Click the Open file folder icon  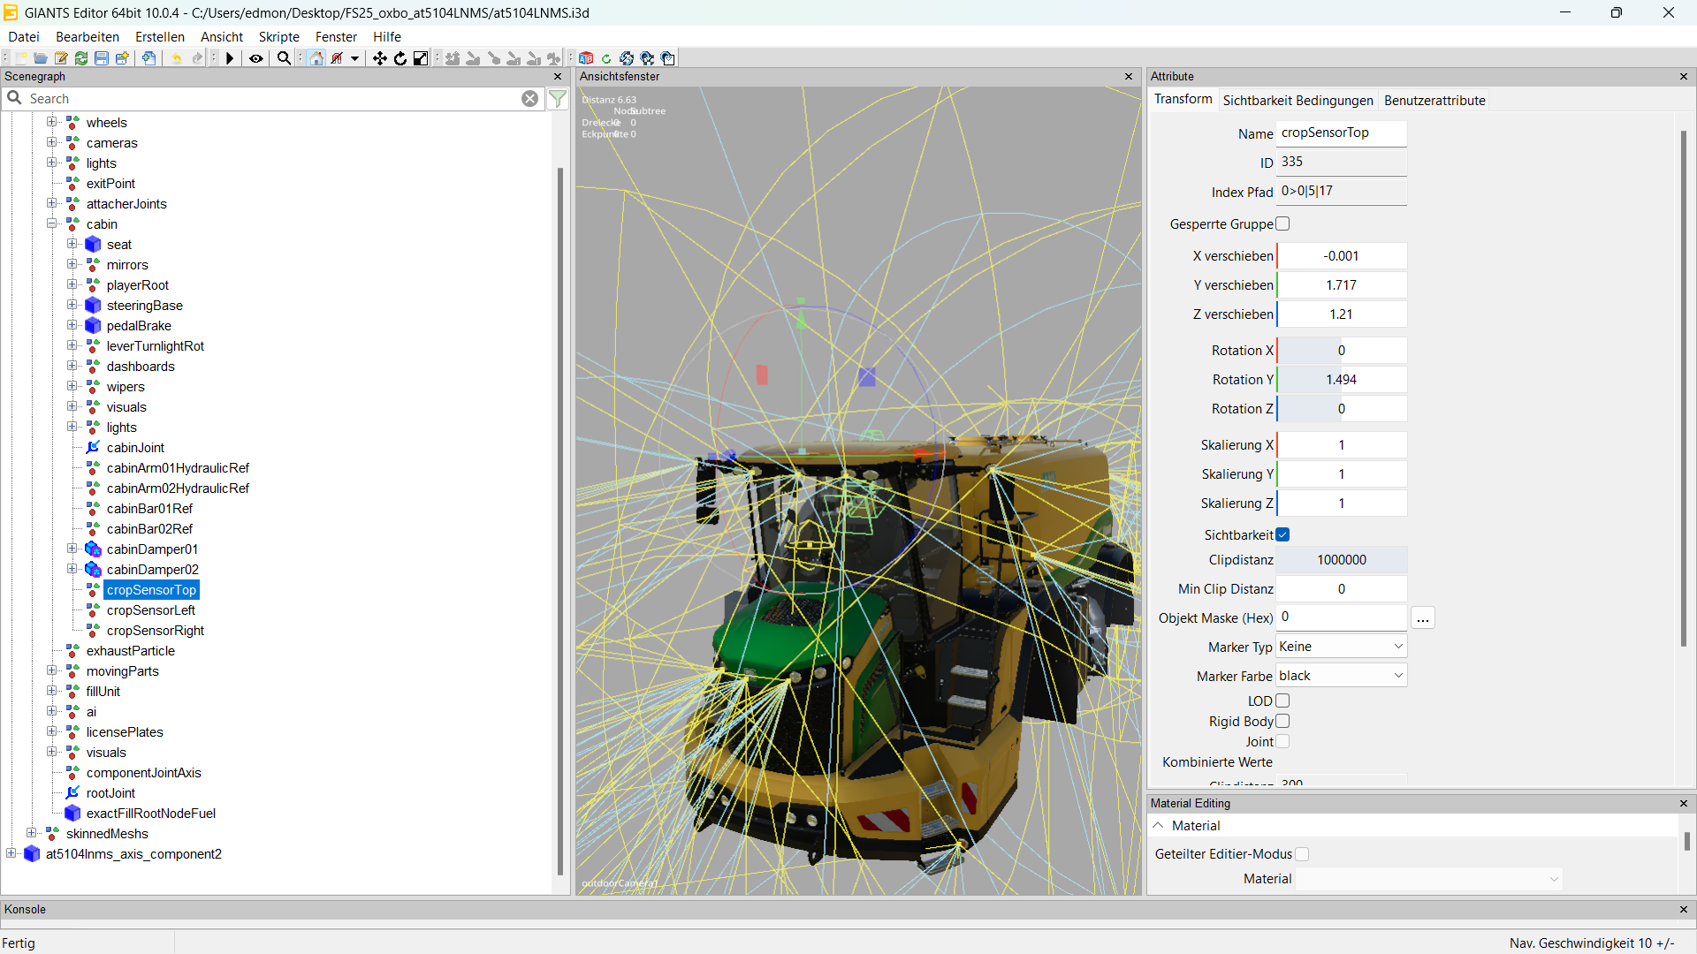(x=41, y=58)
